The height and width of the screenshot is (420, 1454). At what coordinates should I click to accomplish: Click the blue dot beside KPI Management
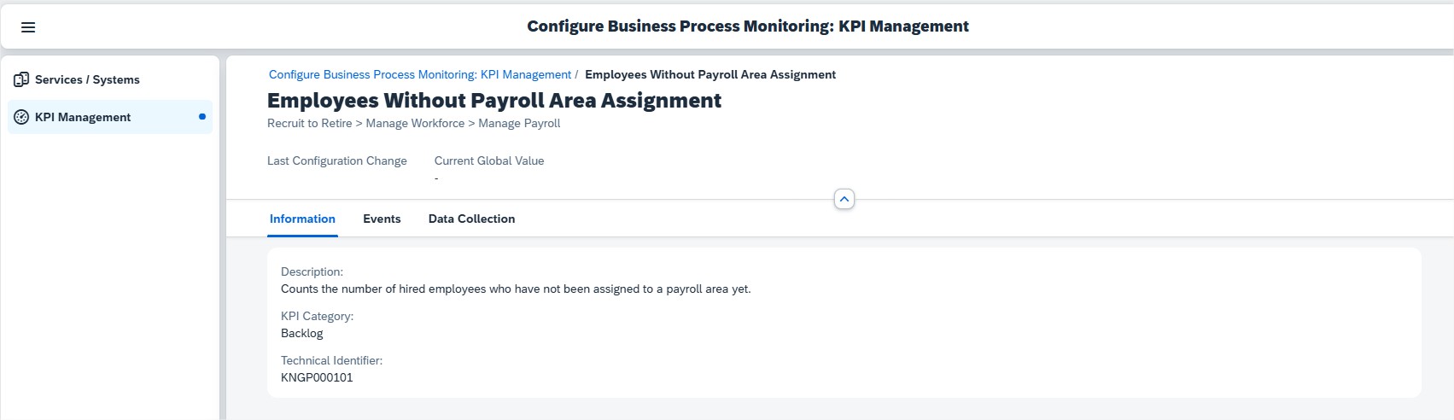pos(202,117)
